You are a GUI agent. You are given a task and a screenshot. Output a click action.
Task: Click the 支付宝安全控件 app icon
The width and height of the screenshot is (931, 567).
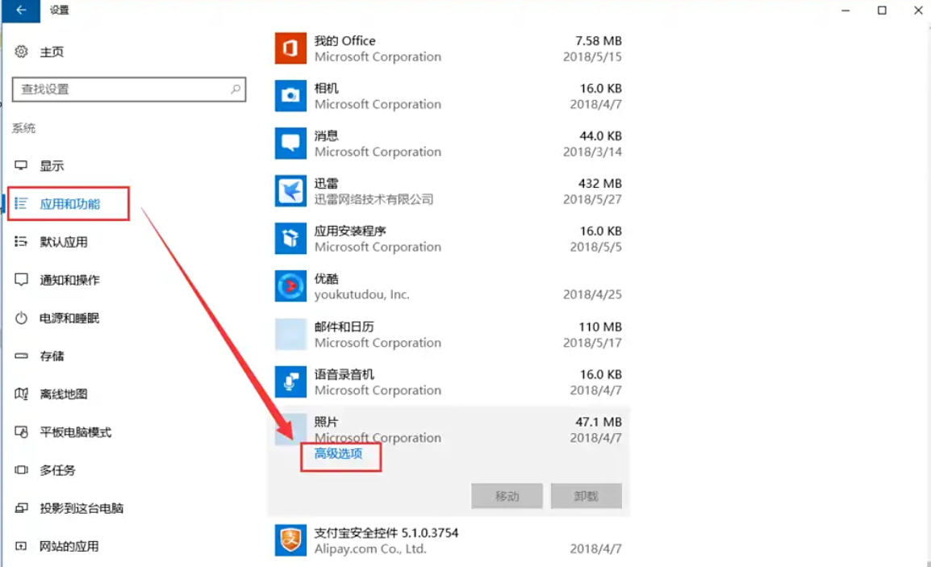coord(290,540)
